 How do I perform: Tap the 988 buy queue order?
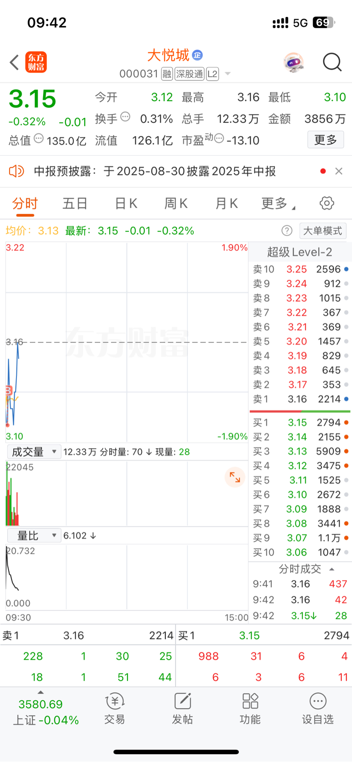209,656
